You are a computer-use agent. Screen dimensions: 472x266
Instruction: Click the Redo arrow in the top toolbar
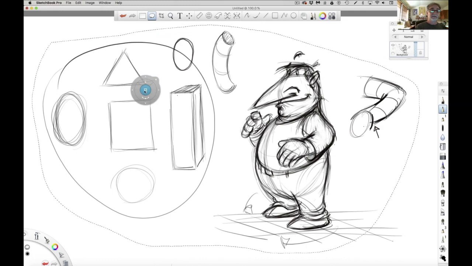pos(132,16)
